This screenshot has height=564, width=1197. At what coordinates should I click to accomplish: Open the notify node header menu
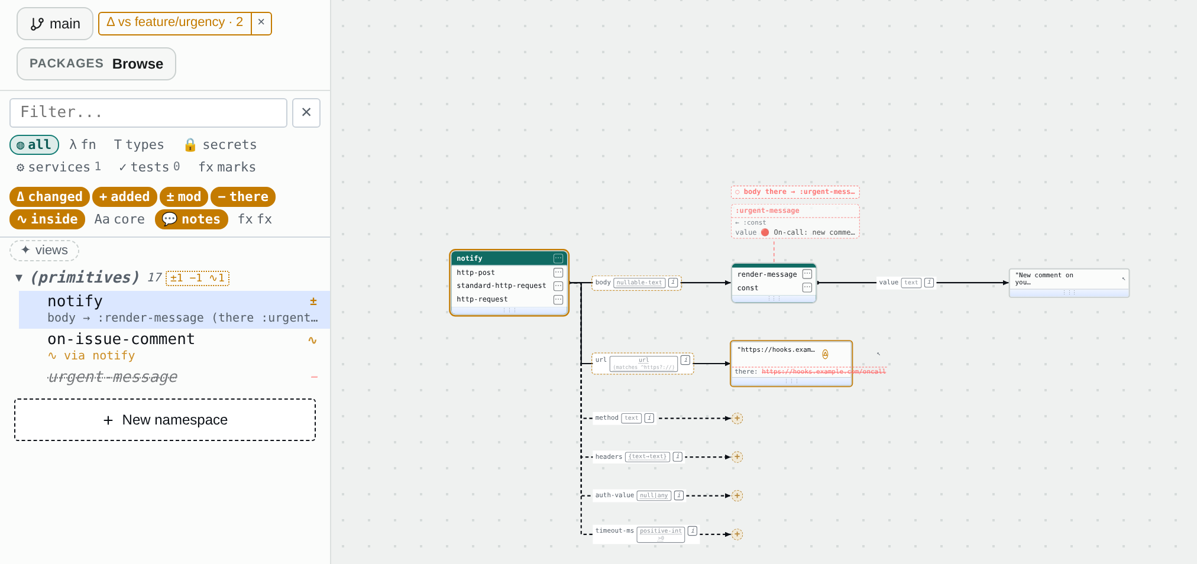click(x=558, y=258)
